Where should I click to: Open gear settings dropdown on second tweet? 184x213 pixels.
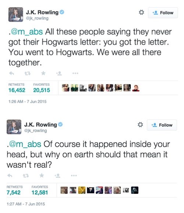click(x=140, y=125)
